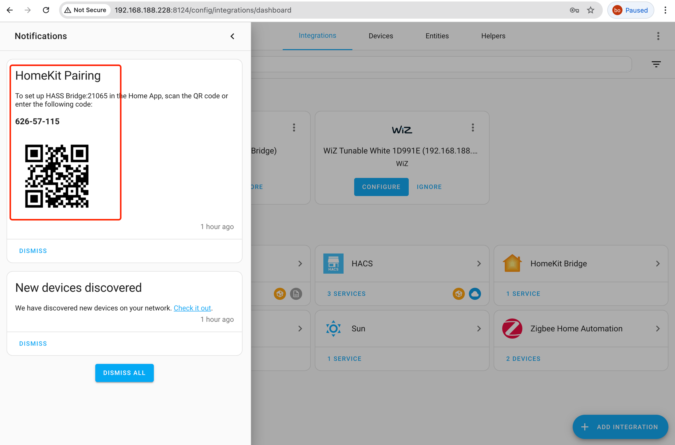Expand the HomeKit Bridge chevron
This screenshot has width=675, height=445.
(657, 263)
